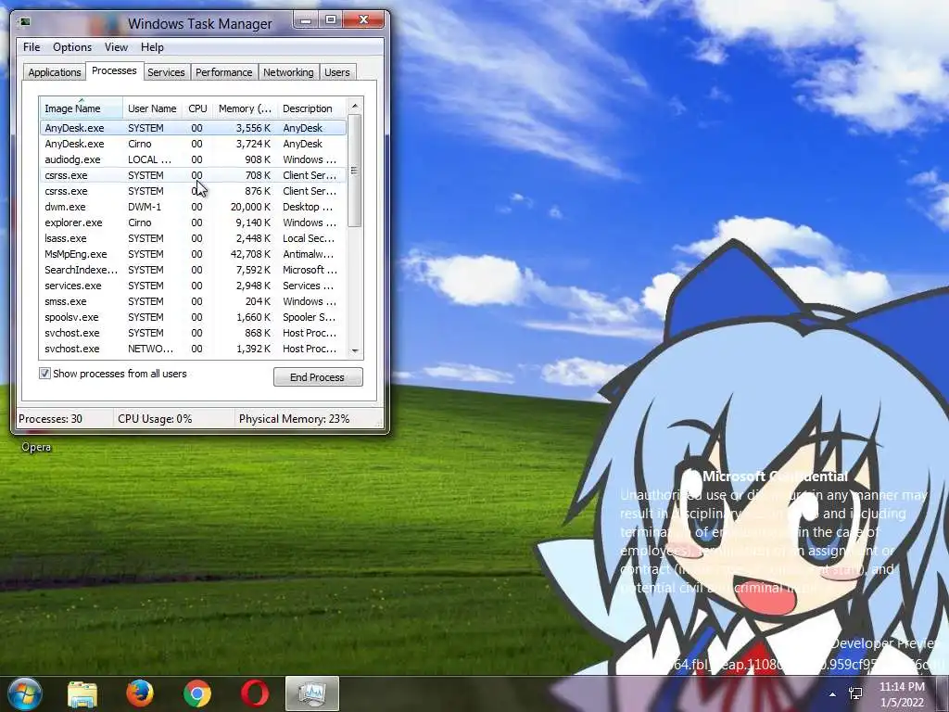Viewport: 949px width, 712px height.
Task: Select the smss.exe process
Action: pos(193,301)
